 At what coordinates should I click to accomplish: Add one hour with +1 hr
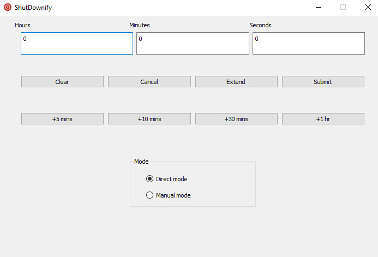point(323,119)
